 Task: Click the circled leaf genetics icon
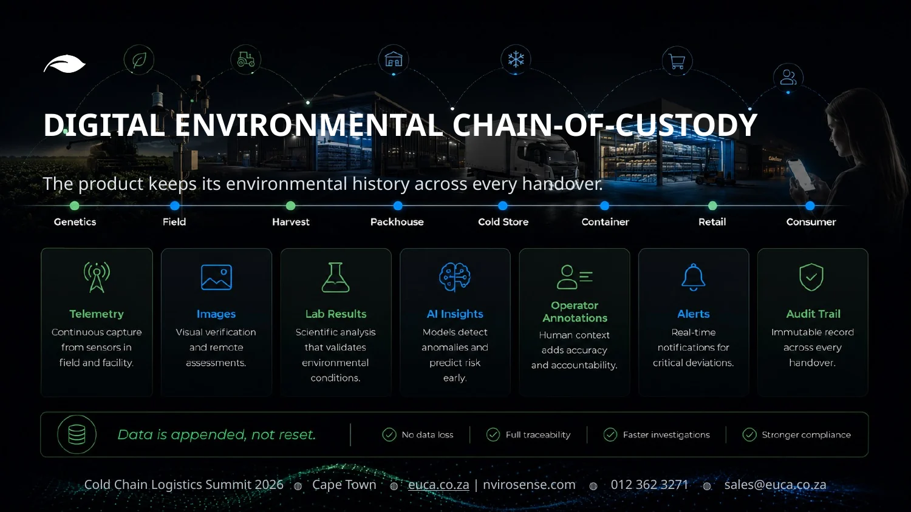[139, 60]
